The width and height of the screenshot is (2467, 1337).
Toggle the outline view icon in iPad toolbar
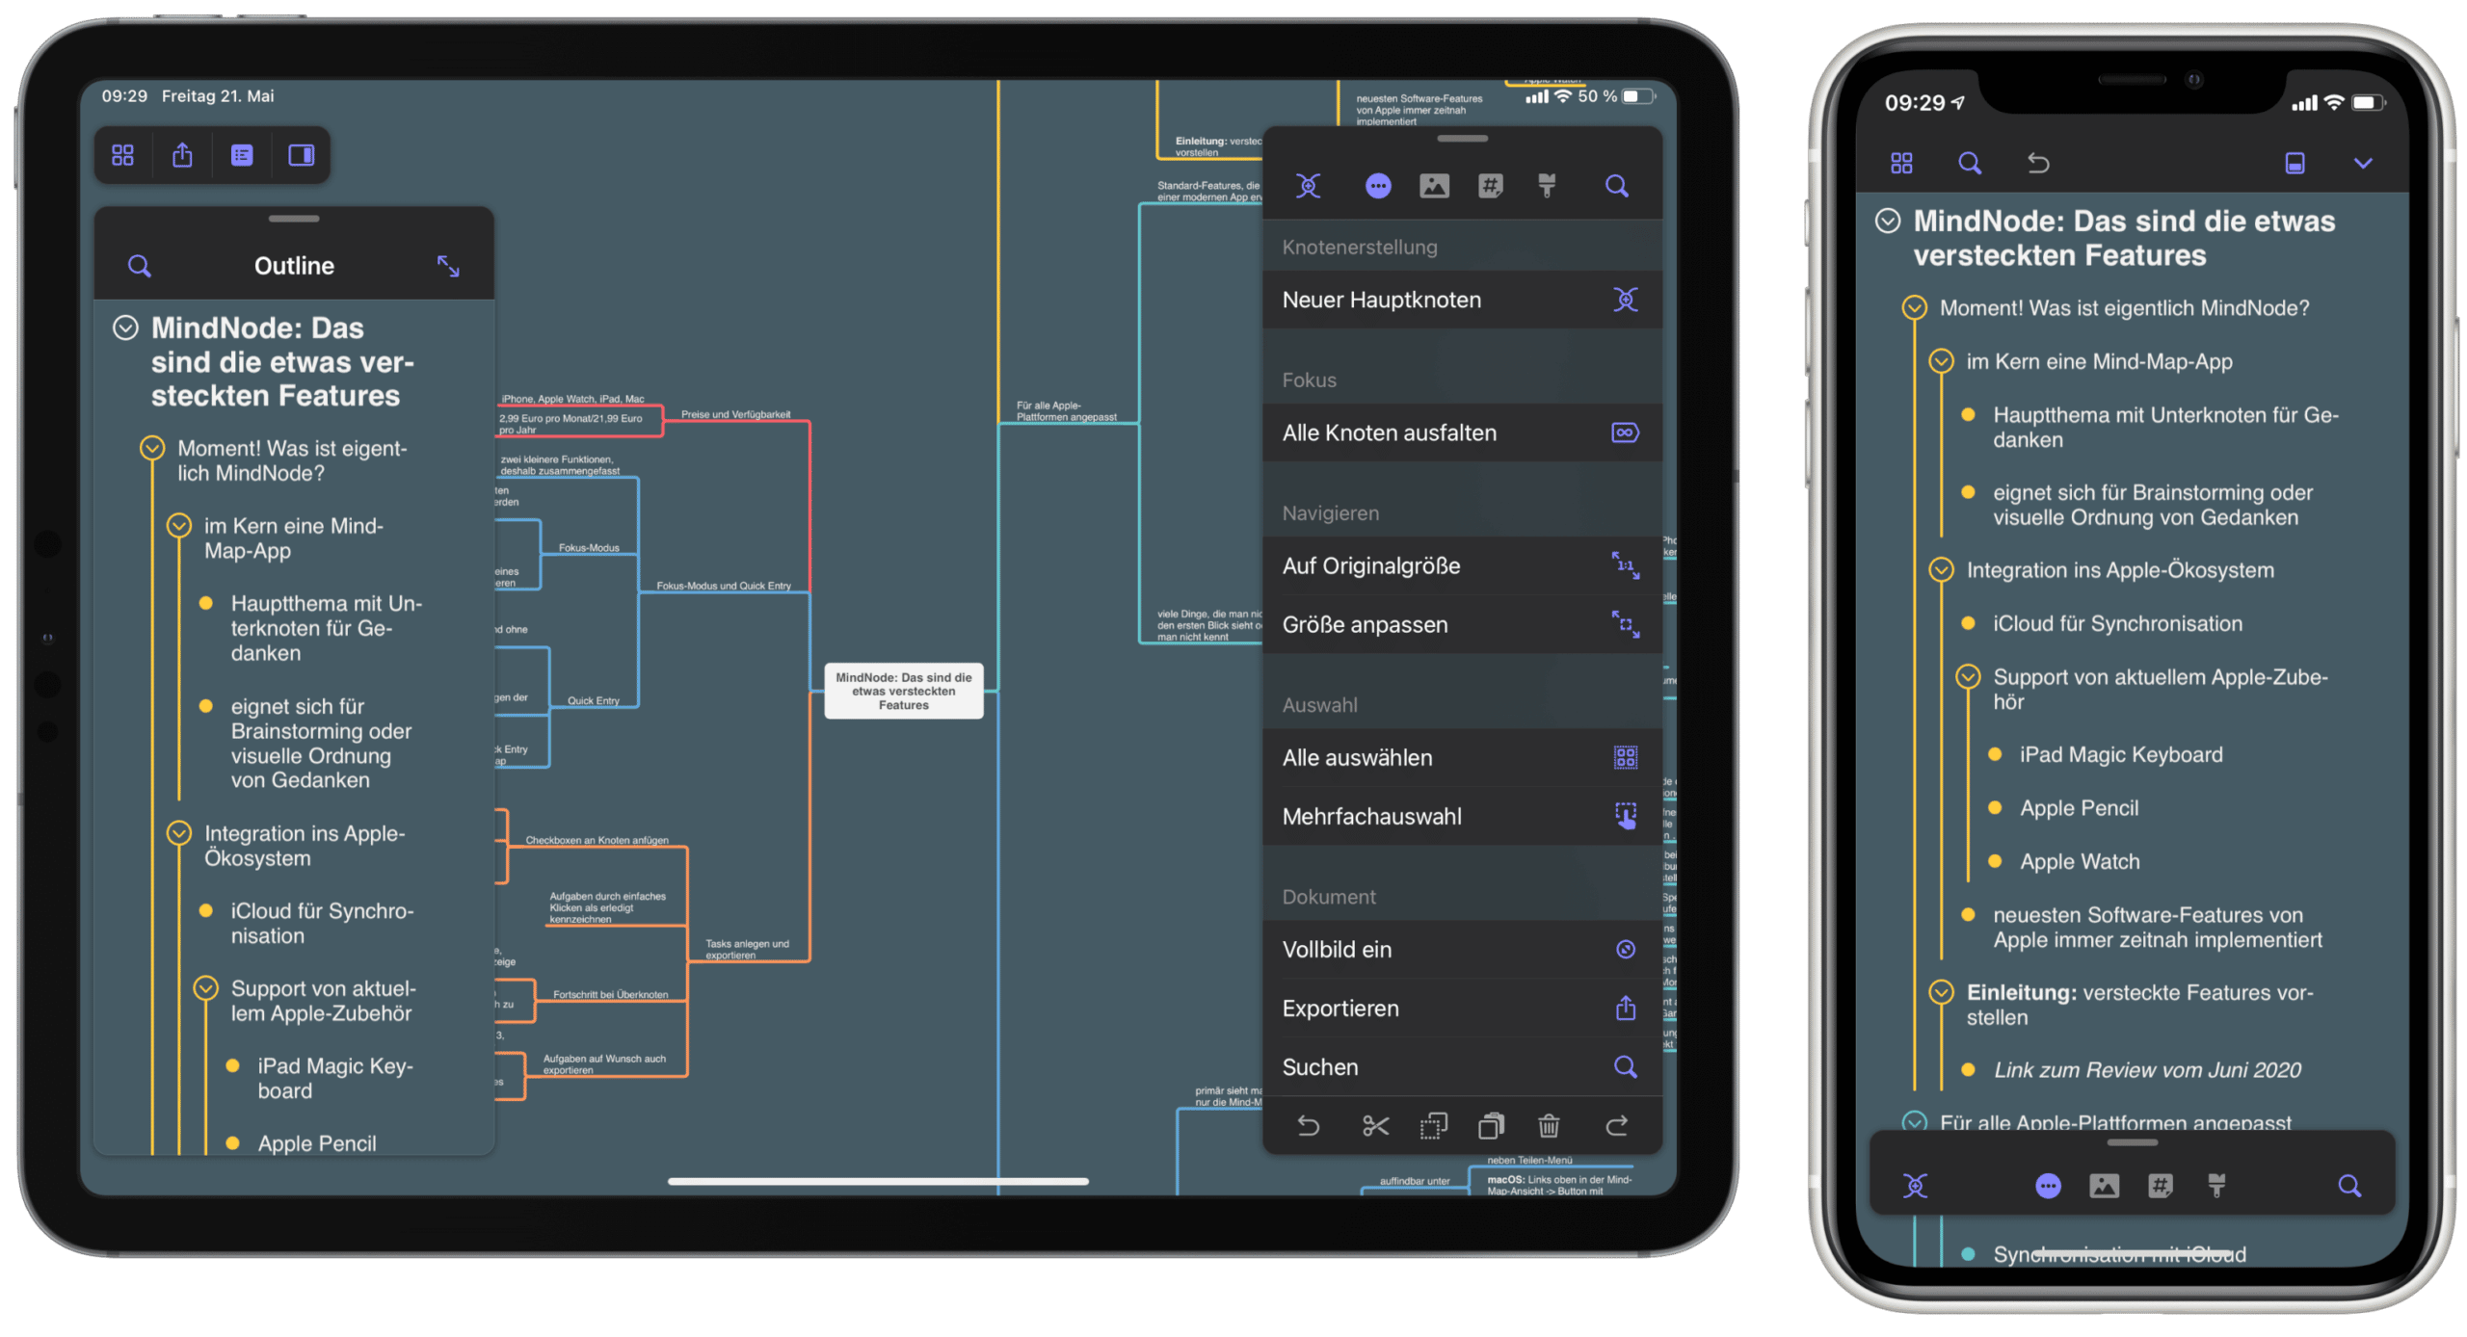(242, 155)
